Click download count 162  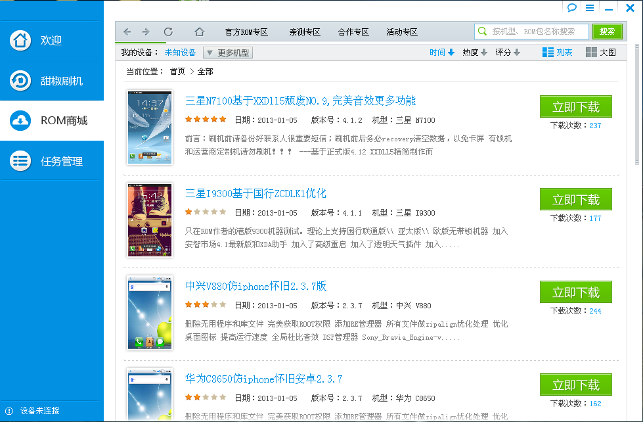point(595,404)
